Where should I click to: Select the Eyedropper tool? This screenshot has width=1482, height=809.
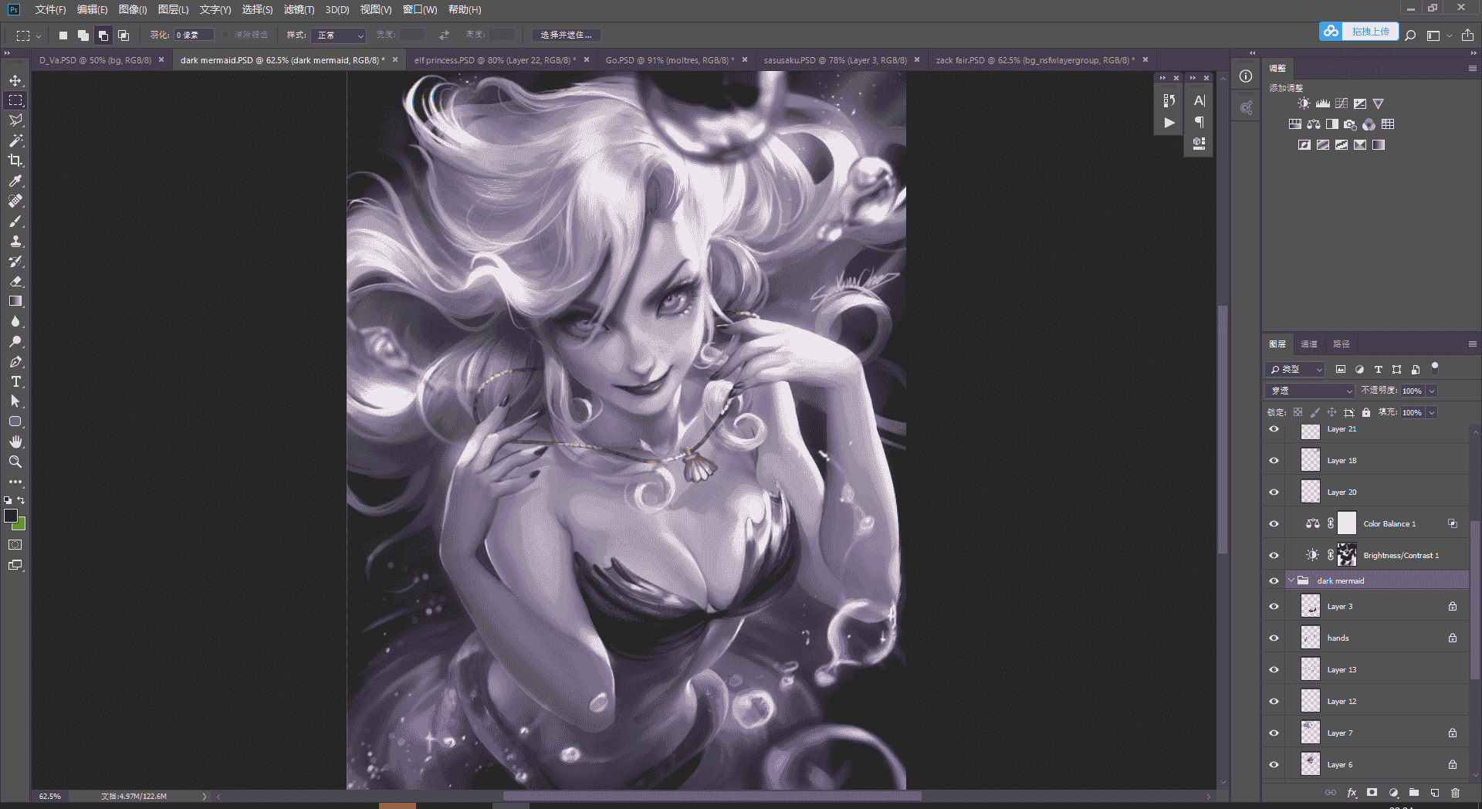15,181
